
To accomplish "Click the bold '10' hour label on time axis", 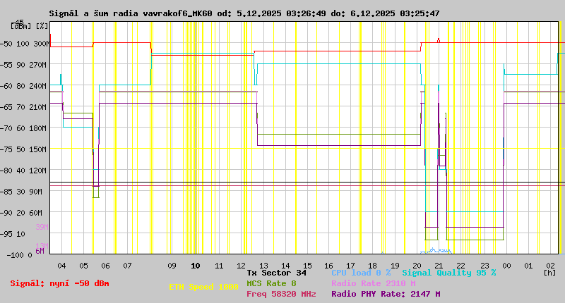I will (x=196, y=266).
